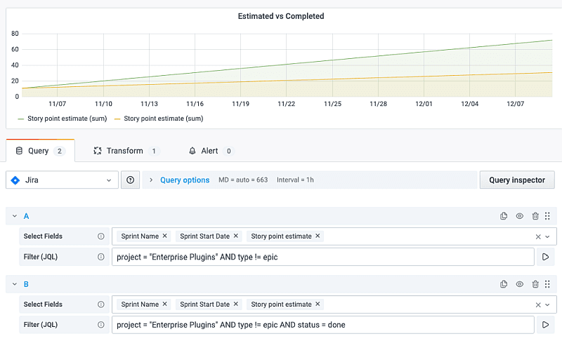
Task: Toggle the green Story point estimate legend series
Action: point(63,119)
